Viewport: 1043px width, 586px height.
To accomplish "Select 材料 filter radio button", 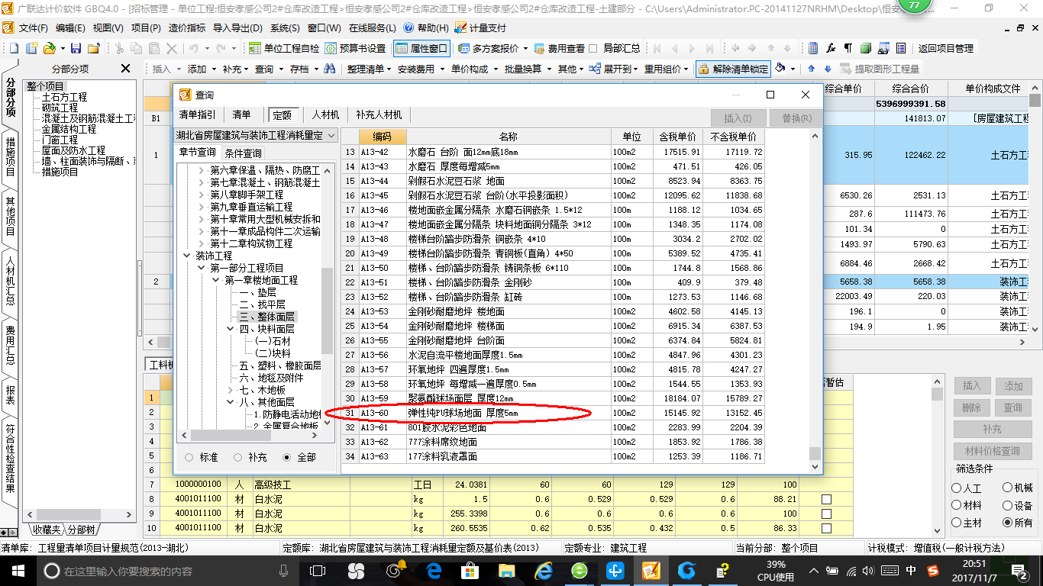I will pos(957,505).
